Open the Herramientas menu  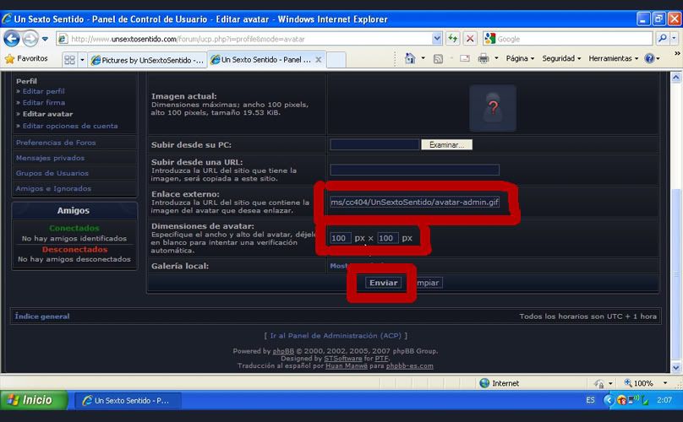(614, 58)
